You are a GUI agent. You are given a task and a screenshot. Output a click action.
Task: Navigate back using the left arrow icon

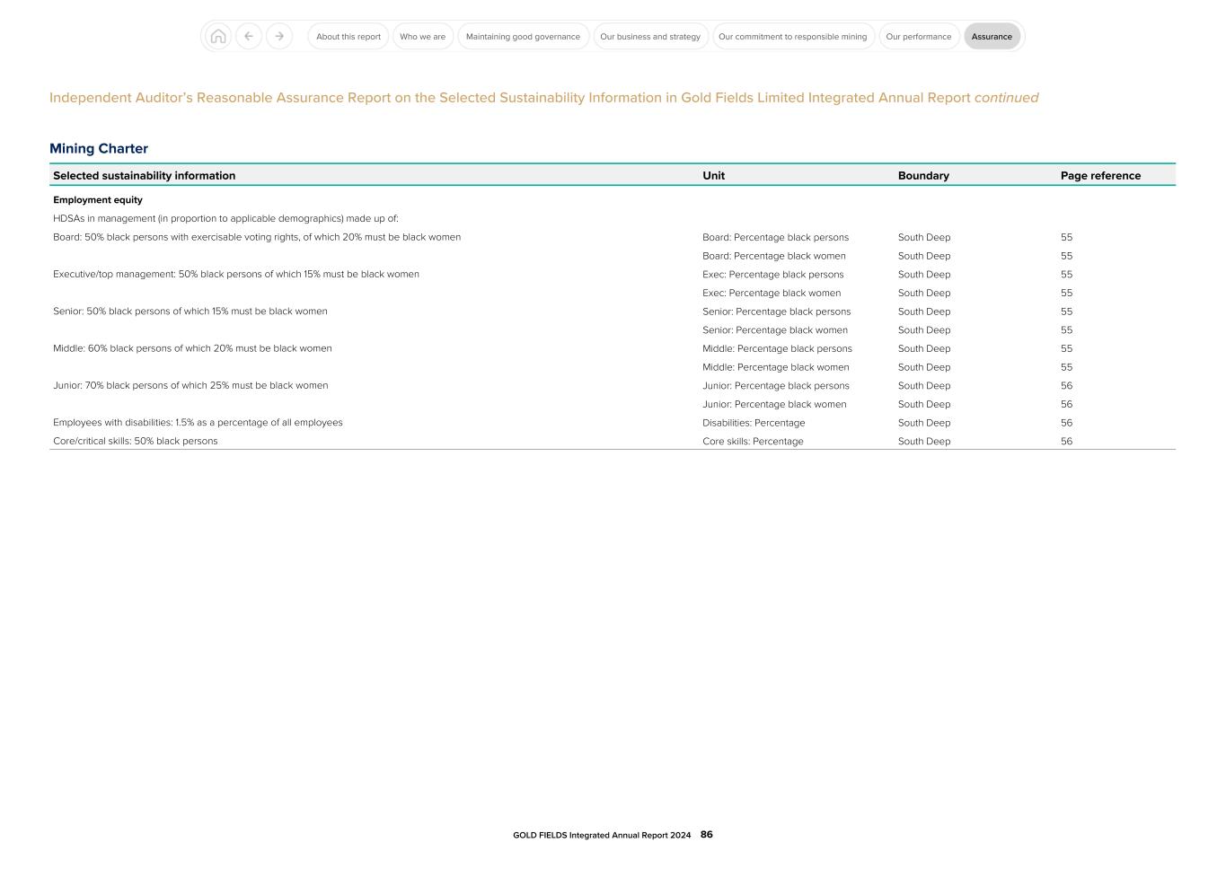click(249, 36)
